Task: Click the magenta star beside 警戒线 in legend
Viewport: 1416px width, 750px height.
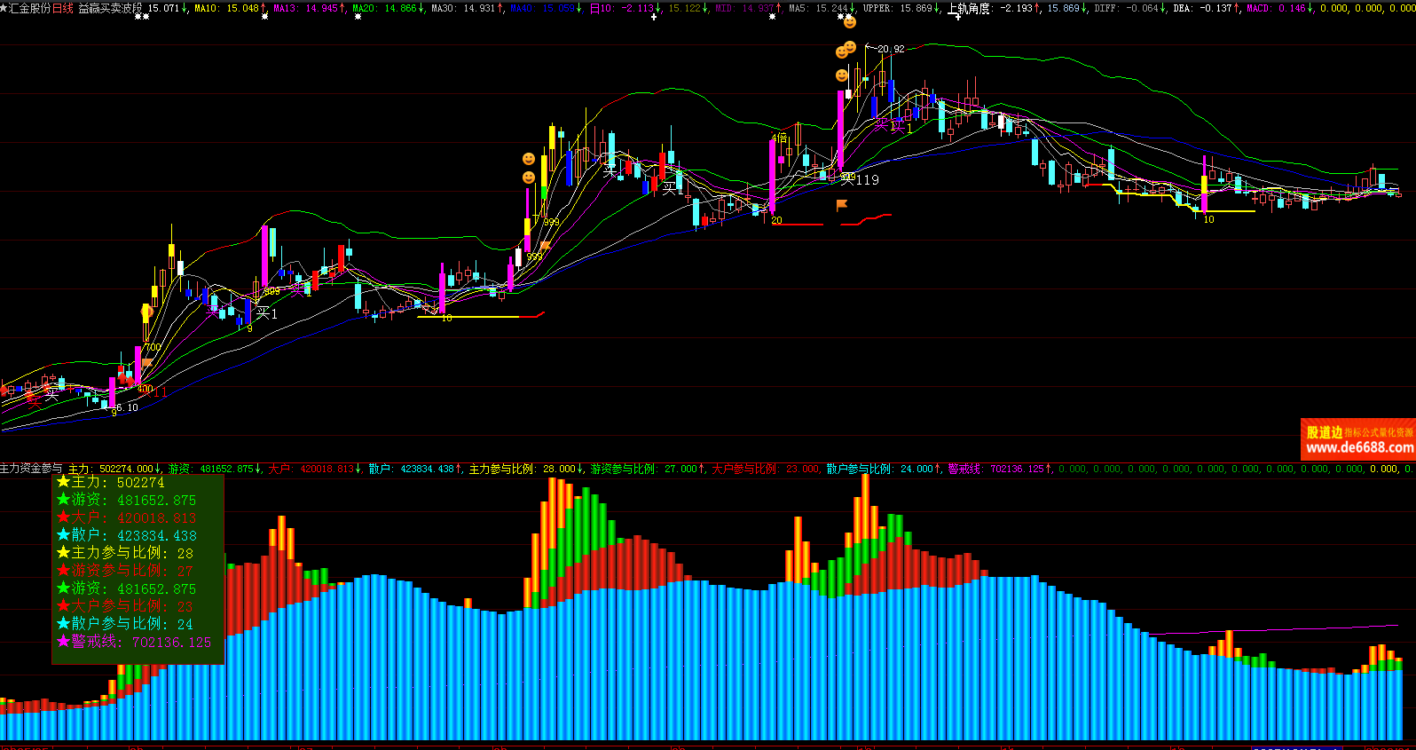Action: [x=63, y=642]
